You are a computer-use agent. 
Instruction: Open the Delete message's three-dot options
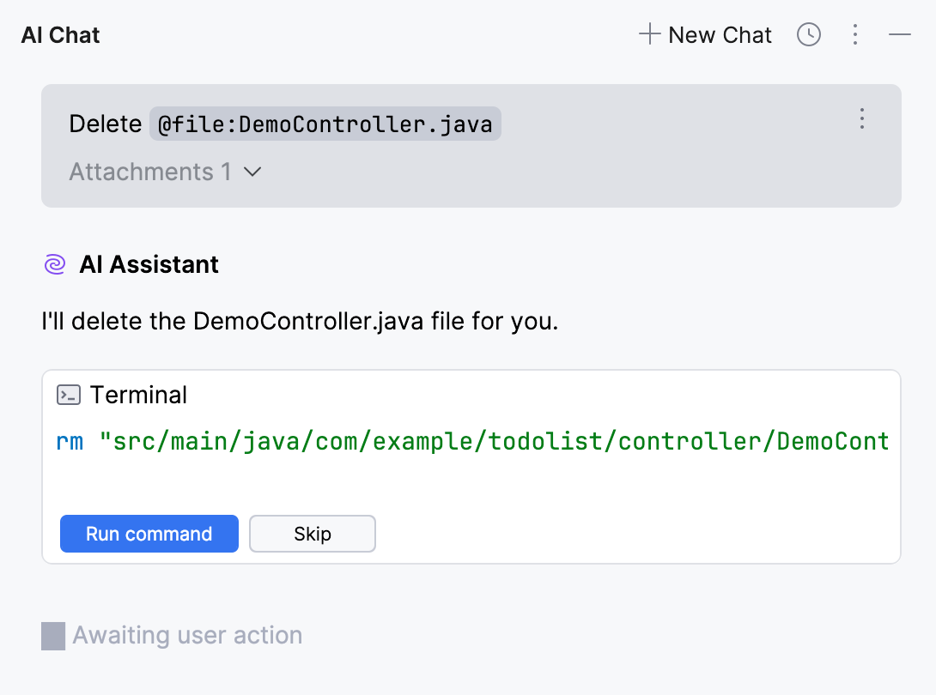tap(862, 118)
